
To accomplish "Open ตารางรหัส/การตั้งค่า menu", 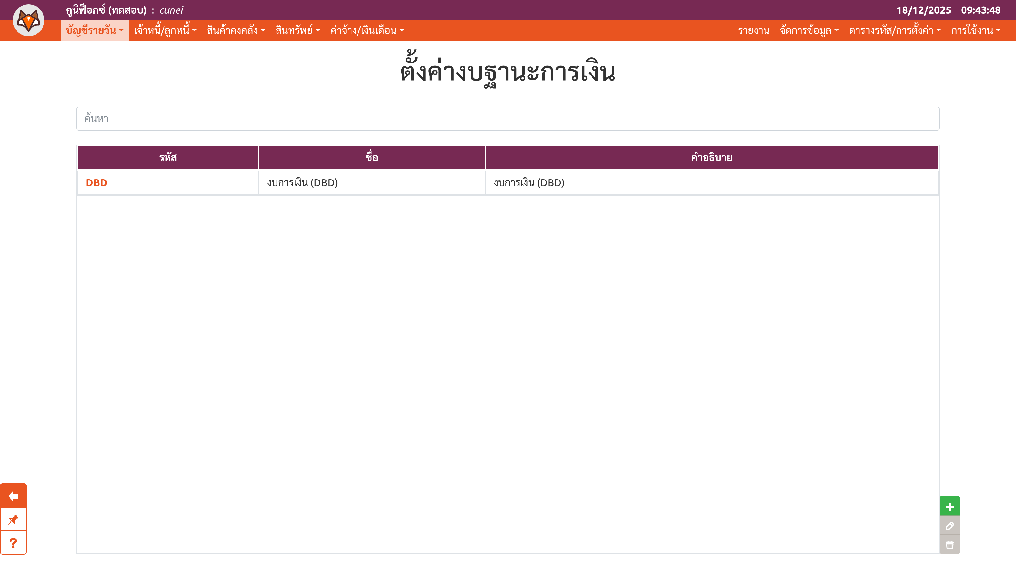I will click(894, 30).
